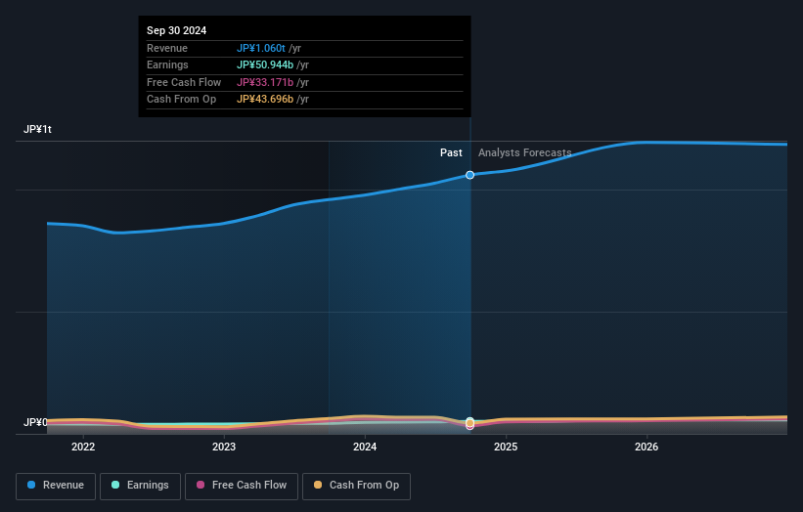Toggle the Revenue legend button
The image size is (803, 512).
pyautogui.click(x=56, y=486)
